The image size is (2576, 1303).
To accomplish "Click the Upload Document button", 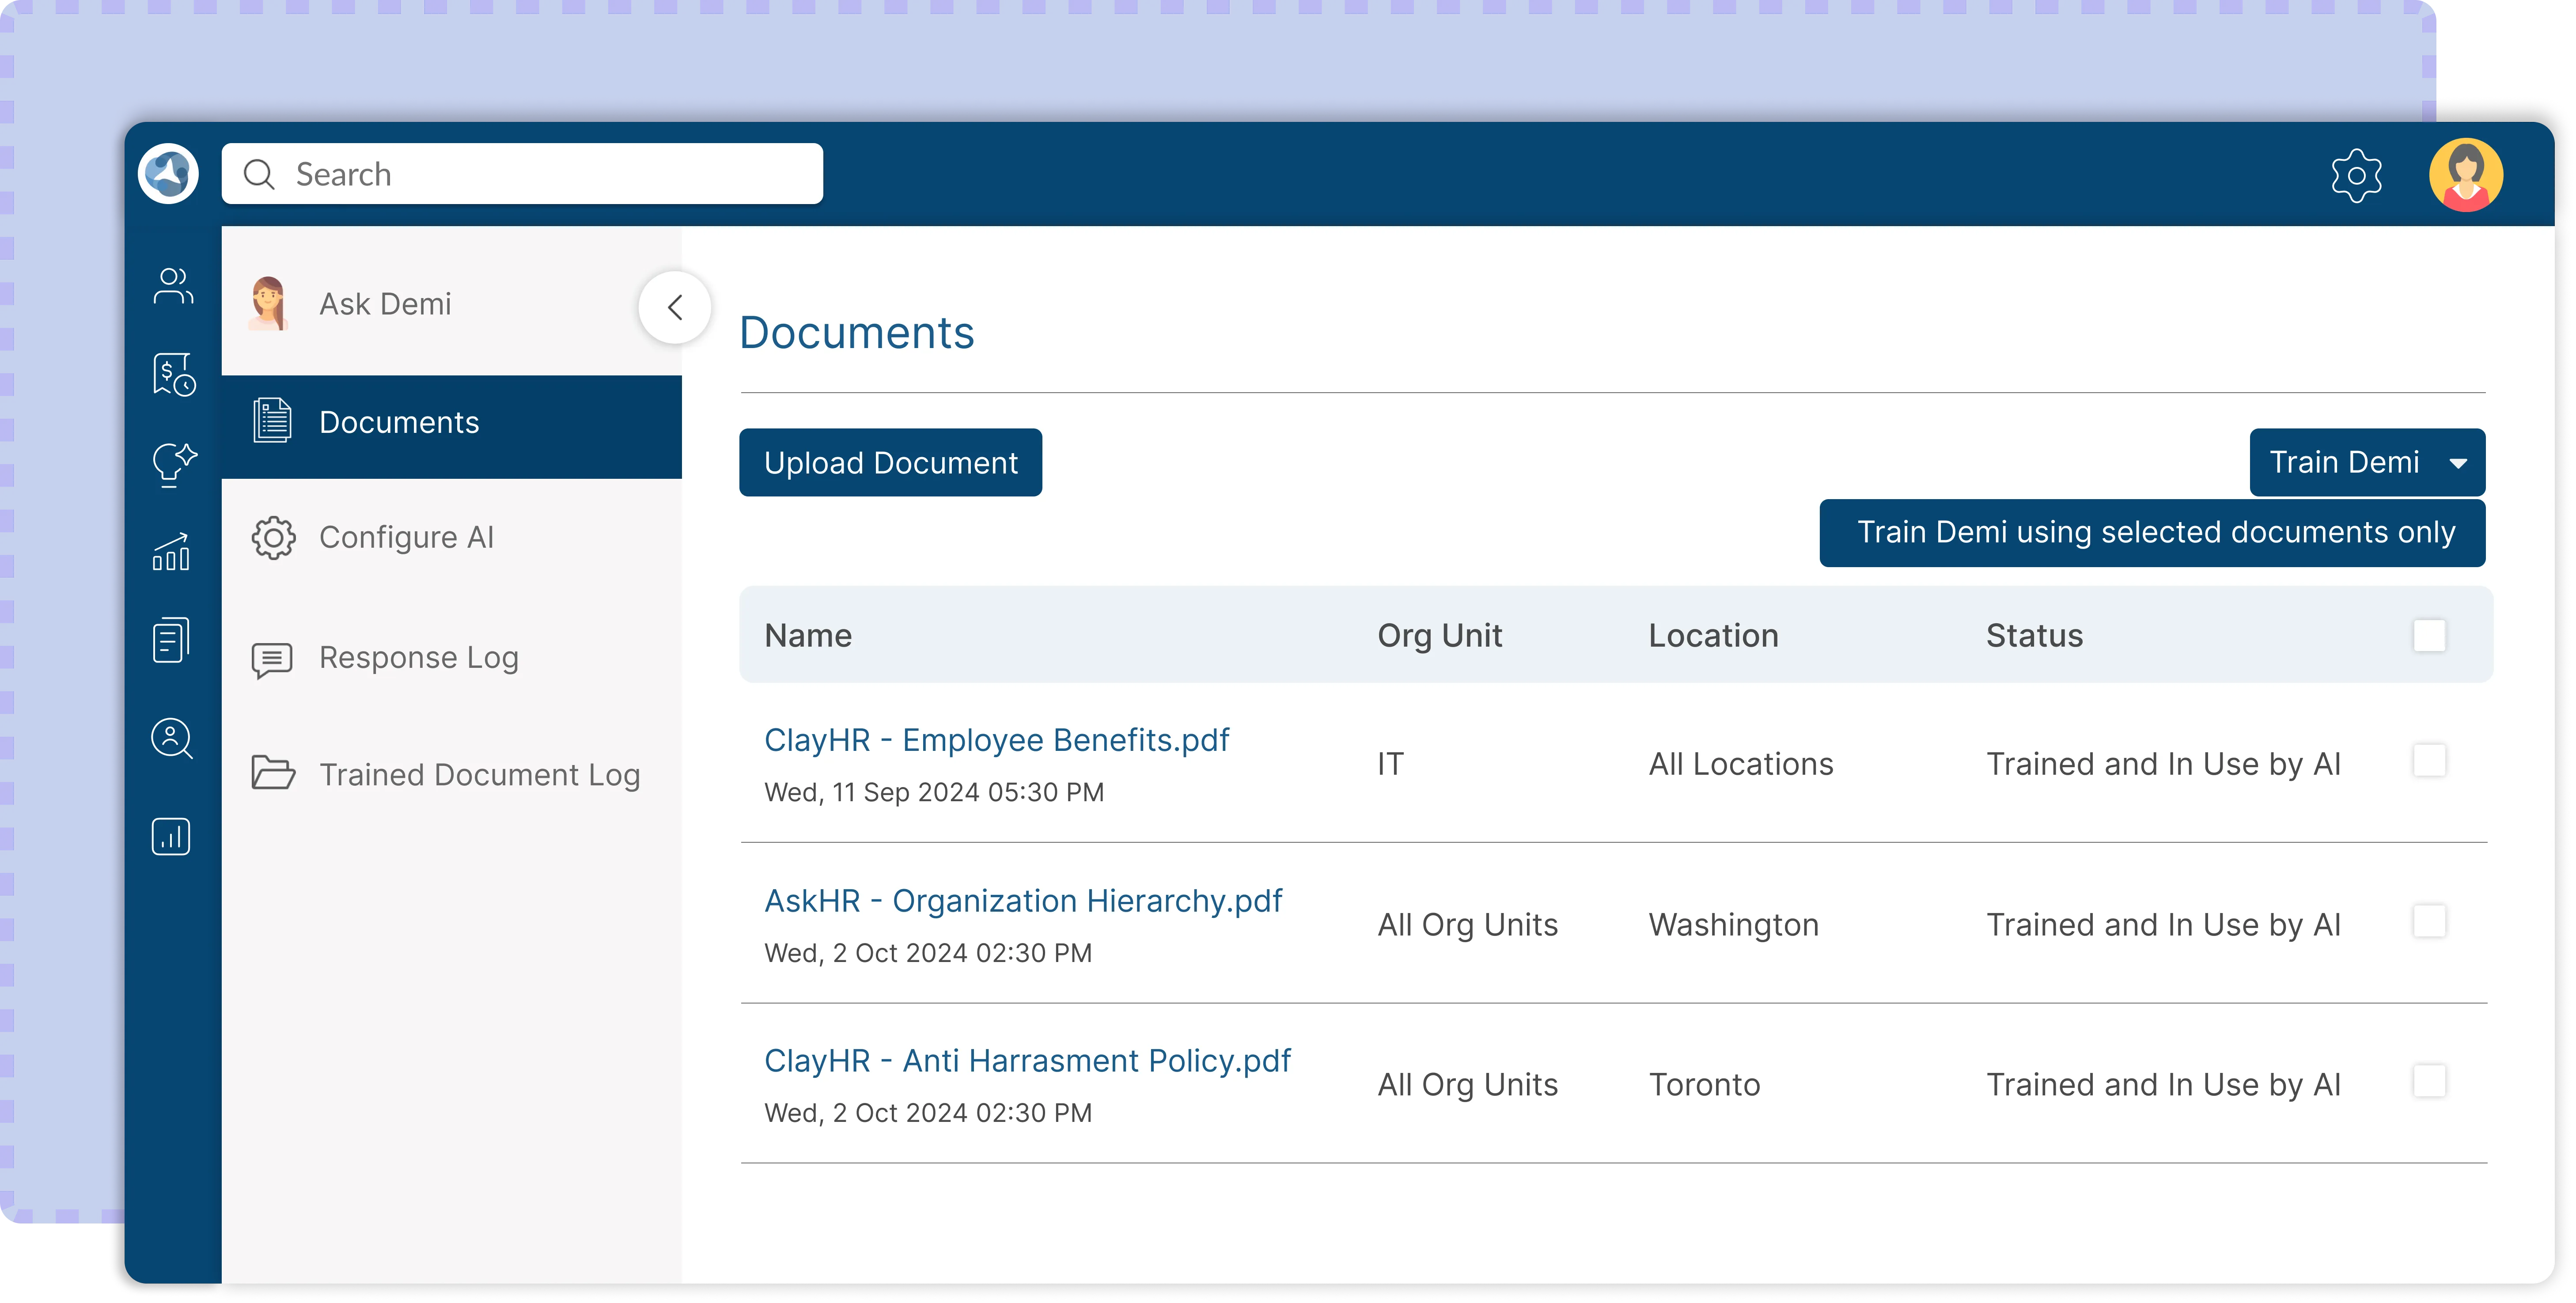I will click(x=890, y=463).
